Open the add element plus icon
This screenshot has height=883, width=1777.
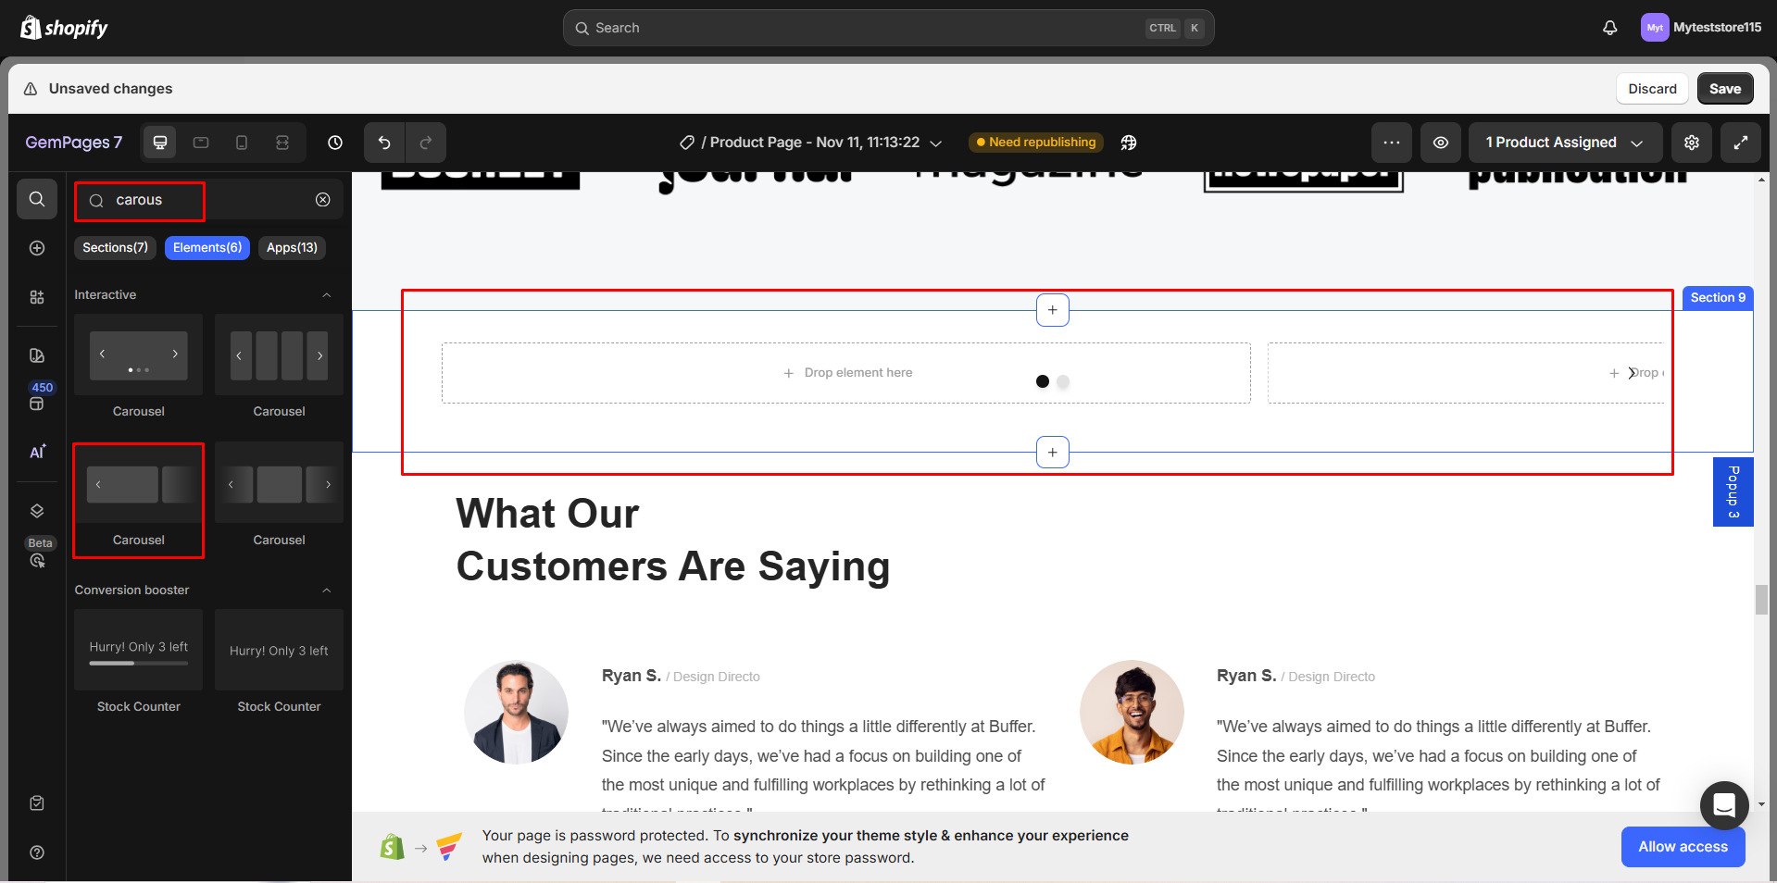[37, 248]
